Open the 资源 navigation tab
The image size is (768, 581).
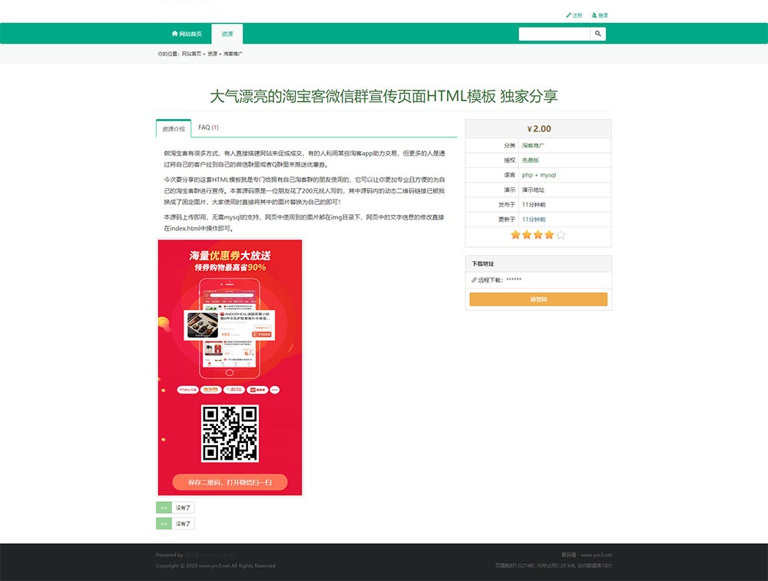(x=227, y=34)
